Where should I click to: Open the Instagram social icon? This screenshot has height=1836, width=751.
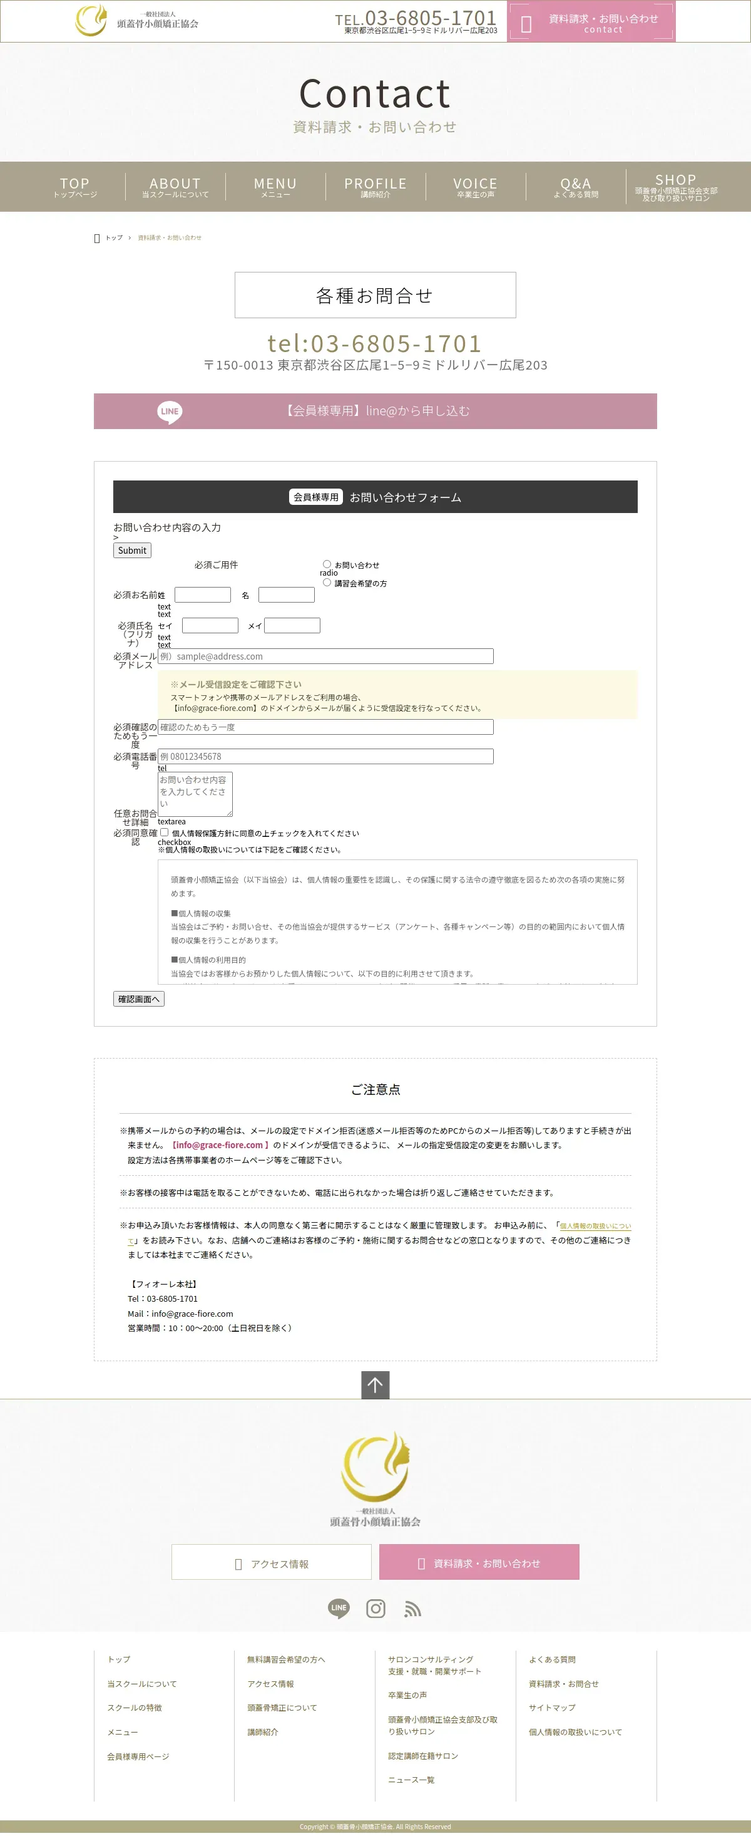coord(376,1608)
